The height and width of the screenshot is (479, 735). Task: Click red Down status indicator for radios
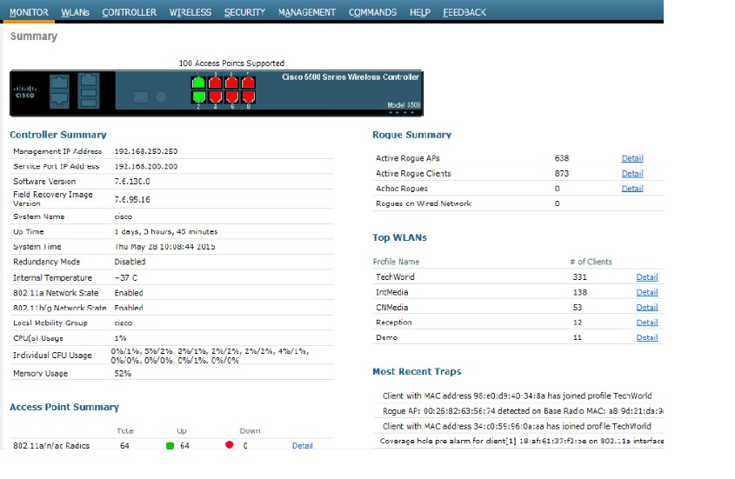(x=230, y=446)
